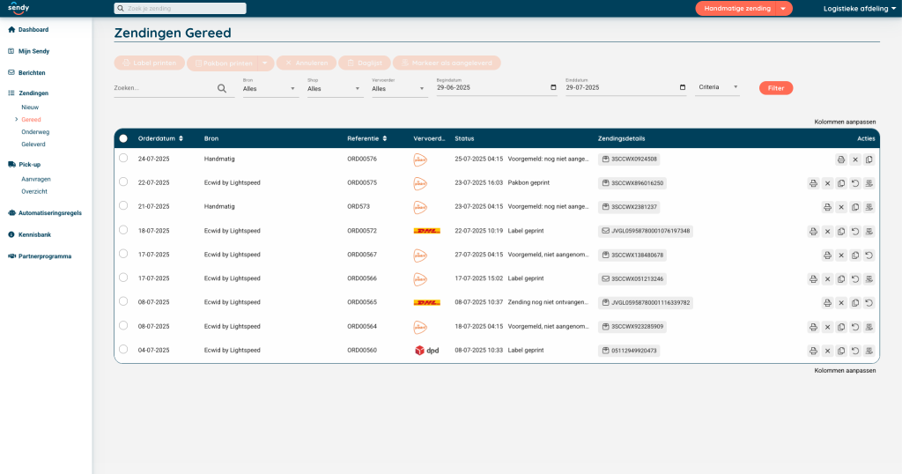Select the row for ORD573
Viewport: 902px width, 474px height.
tap(123, 206)
